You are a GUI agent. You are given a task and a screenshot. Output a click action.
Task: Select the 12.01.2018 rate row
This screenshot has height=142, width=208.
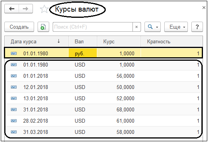(x=103, y=87)
